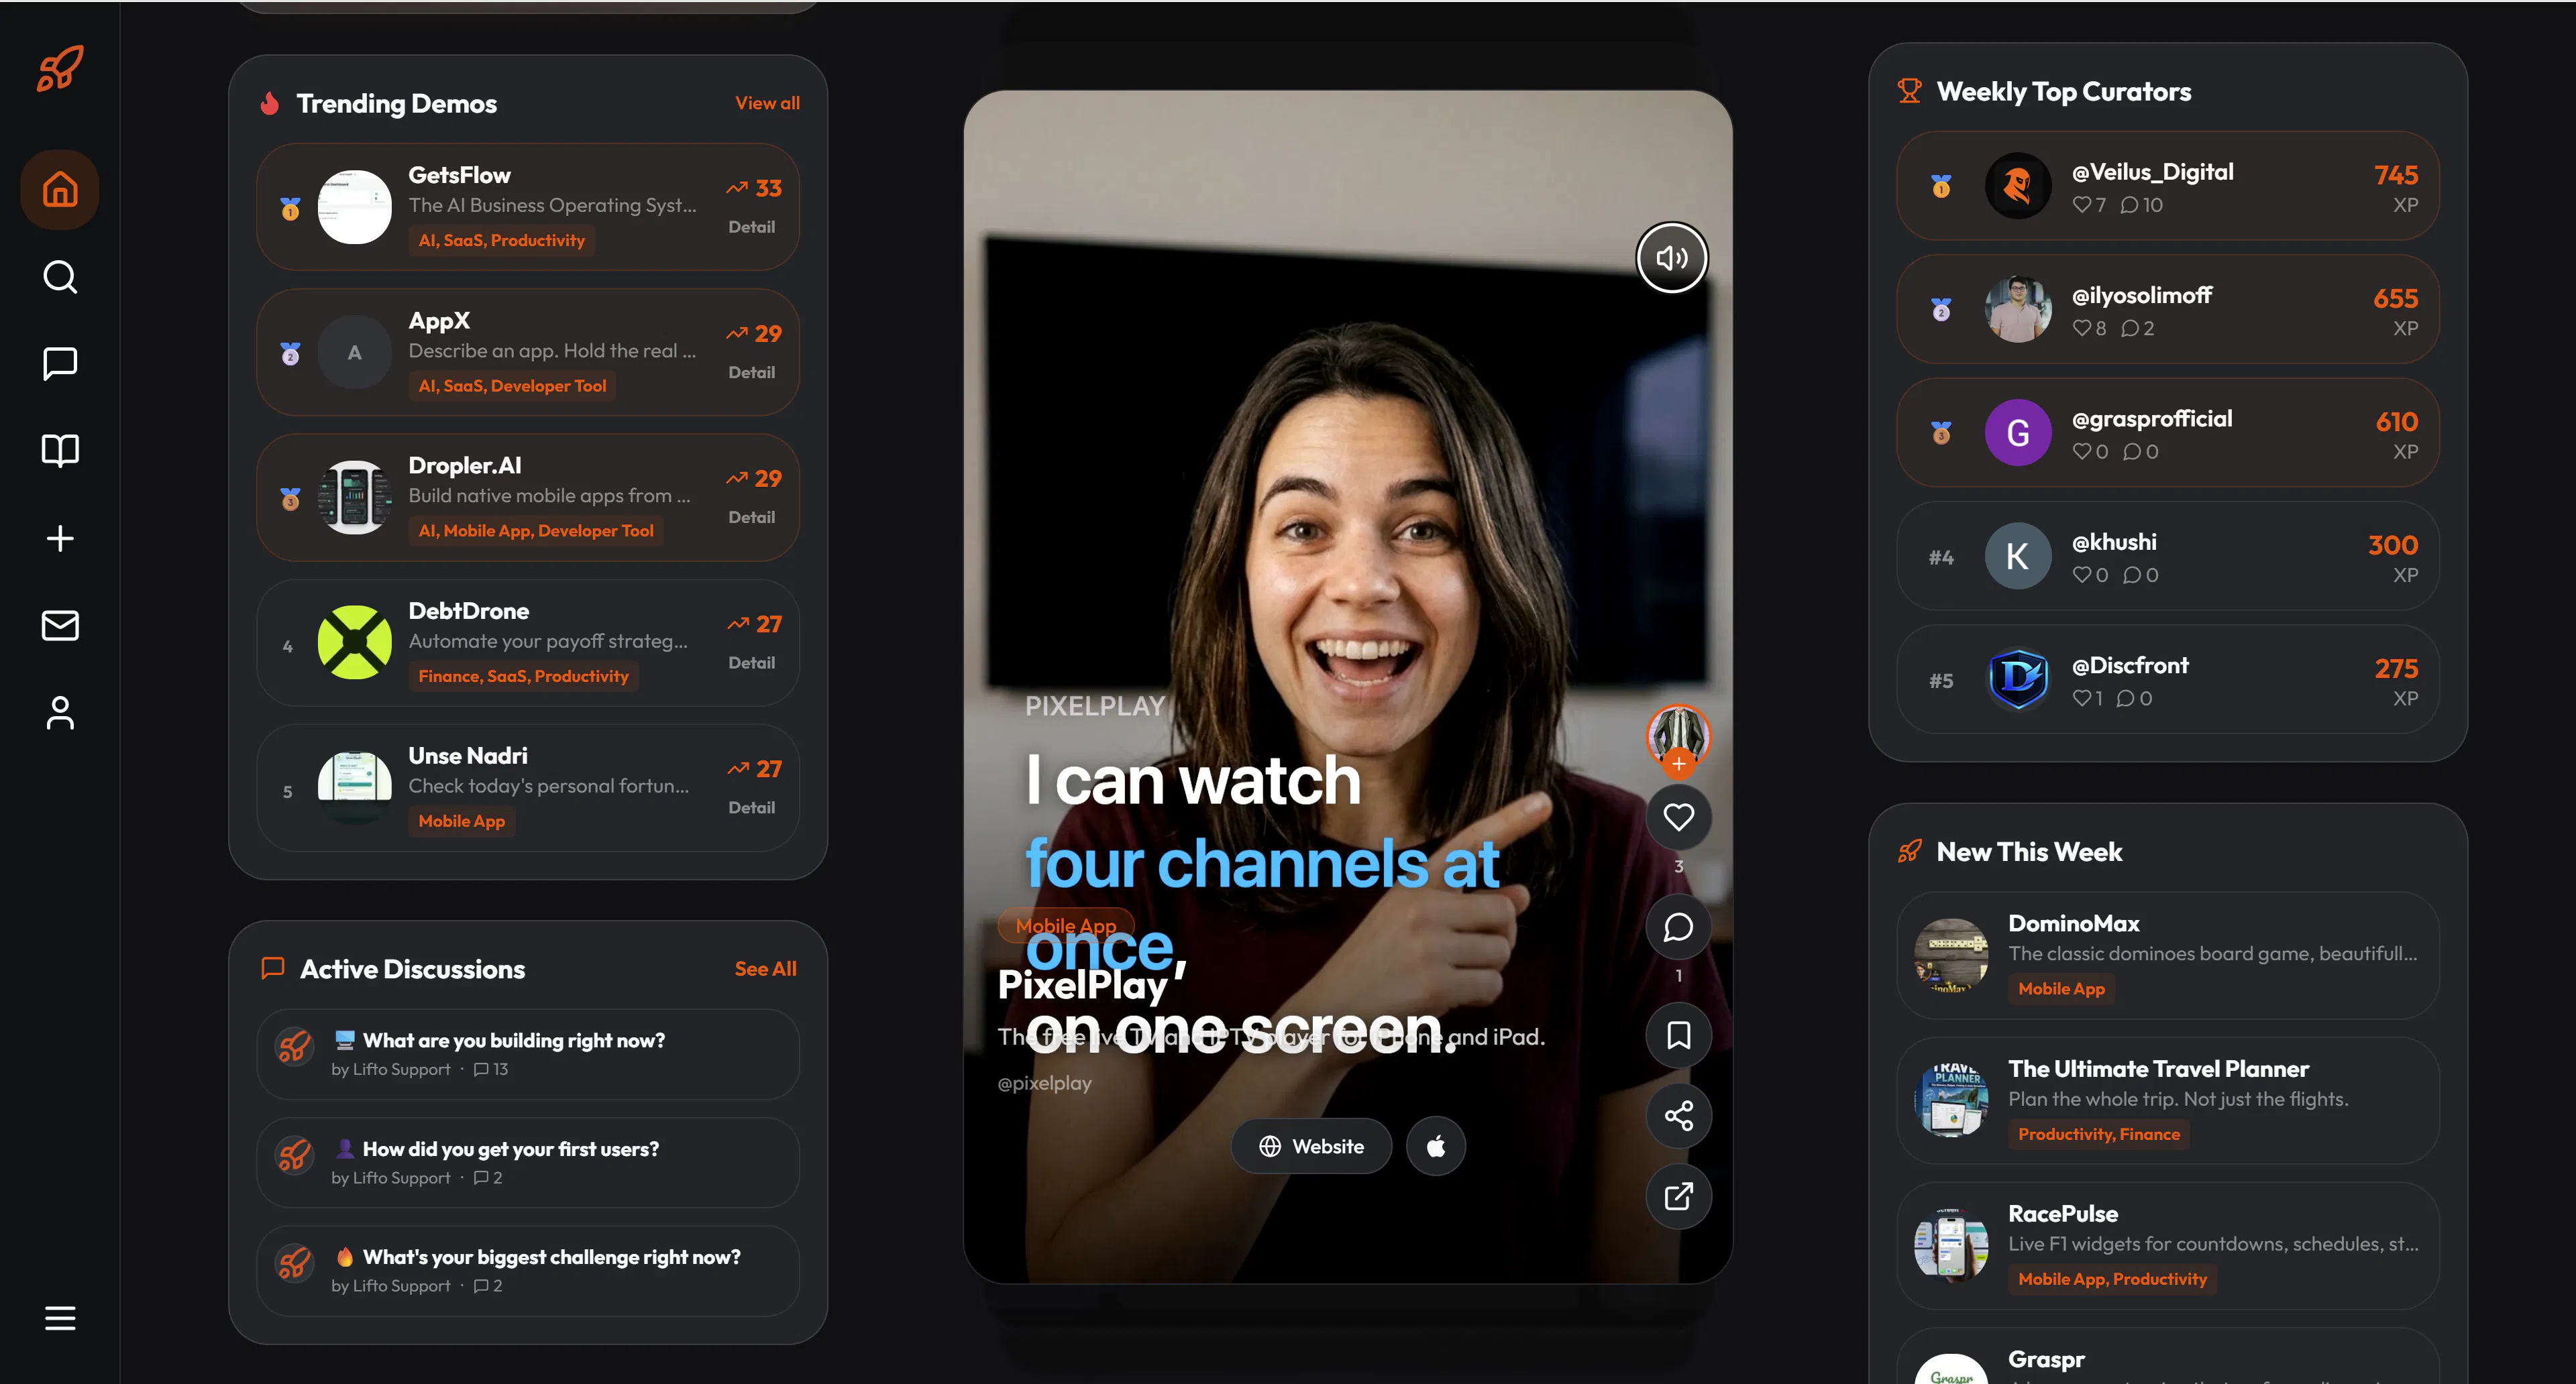Click the Ultimate Travel Planner thumbnail

pos(1951,1100)
